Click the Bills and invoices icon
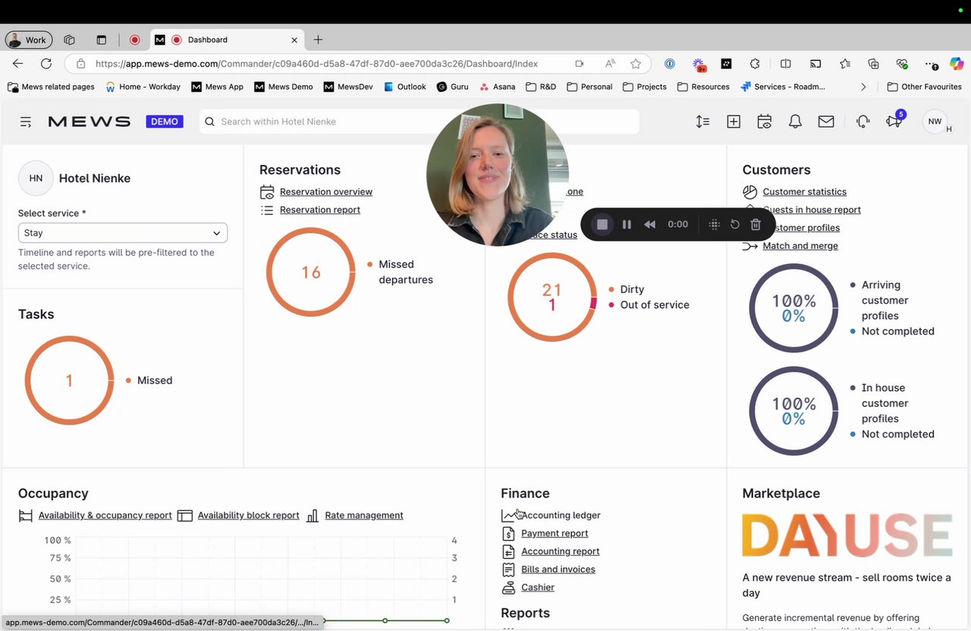Screen dimensions: 971x631 click(x=508, y=569)
